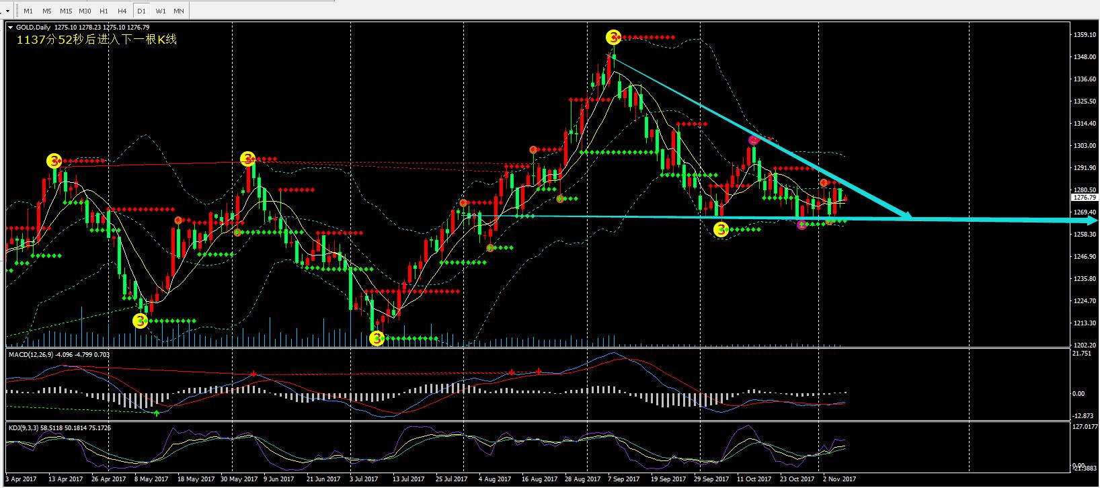Click the 16 Aug 2017 date label
Viewport: 1100px width, 488px height.
coord(540,479)
